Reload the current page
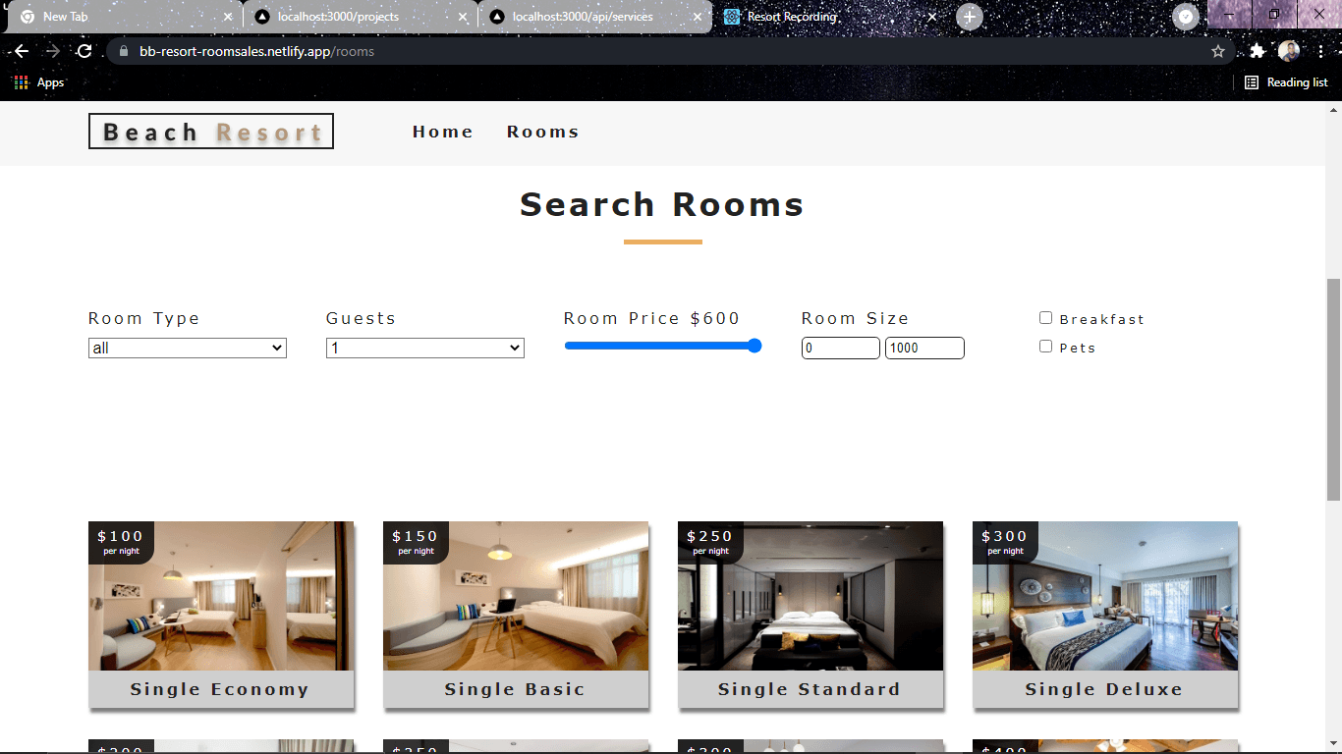The width and height of the screenshot is (1342, 754). [86, 51]
